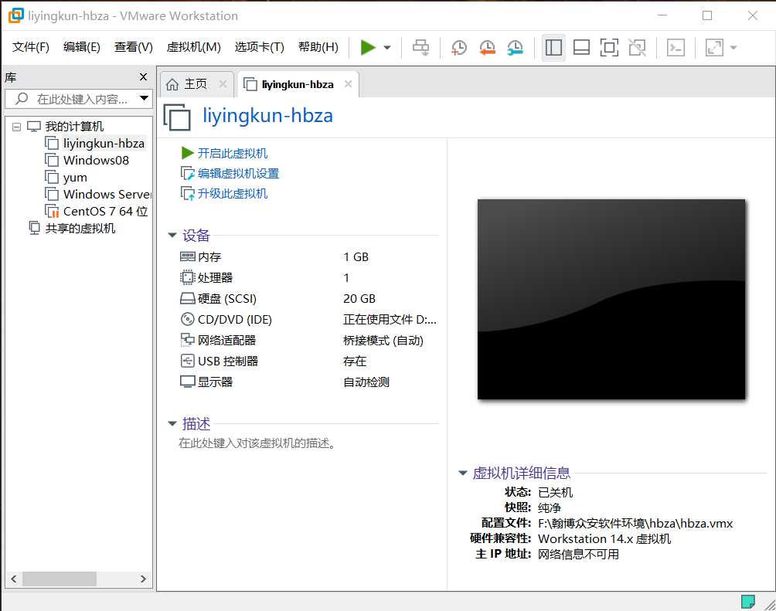The height and width of the screenshot is (611, 776).
Task: Collapse the 我的计算机 tree node
Action: coord(17,127)
